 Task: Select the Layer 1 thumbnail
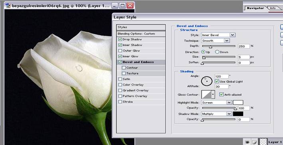coord(263,142)
